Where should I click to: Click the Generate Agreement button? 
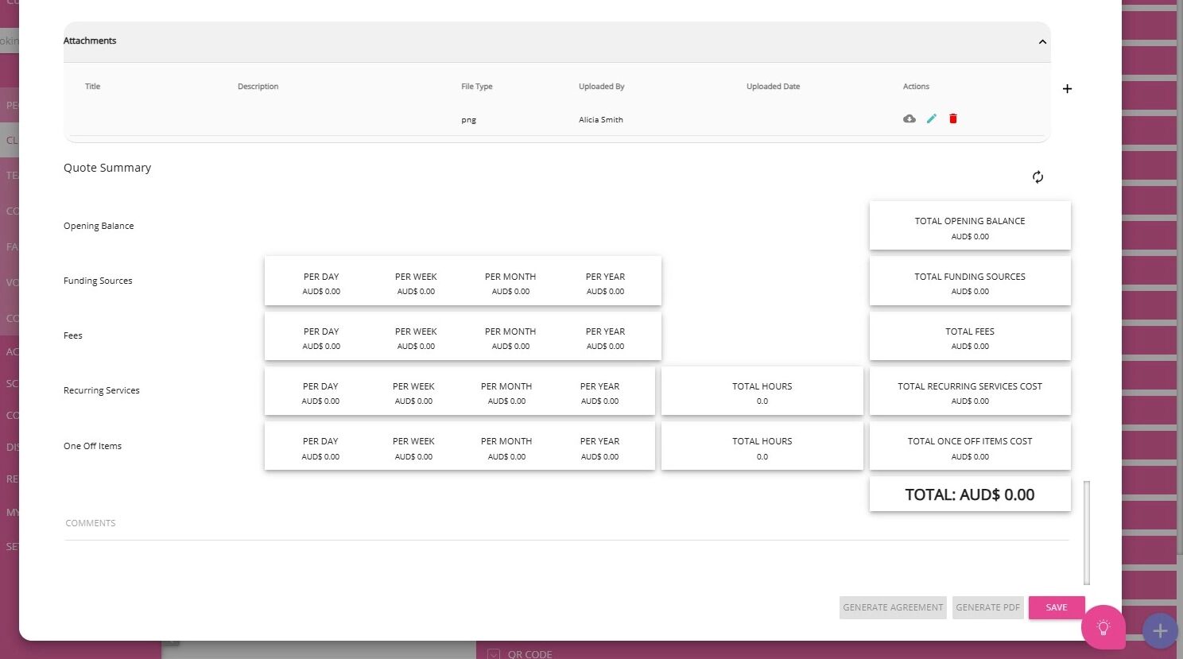tap(893, 607)
